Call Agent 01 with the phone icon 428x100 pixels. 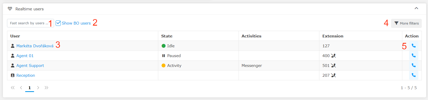tap(413, 56)
